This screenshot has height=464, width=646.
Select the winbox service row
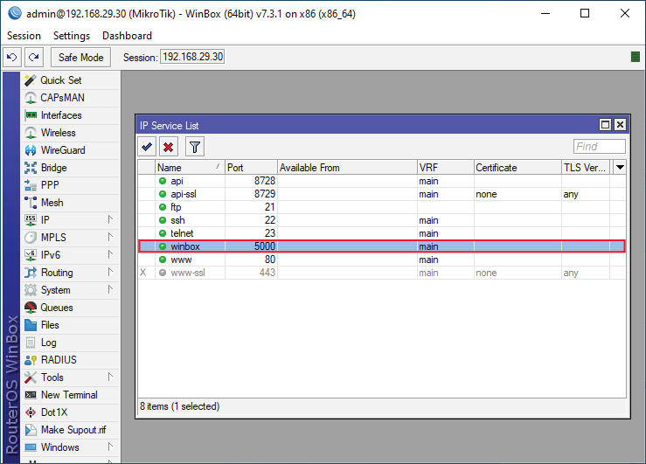coord(382,246)
